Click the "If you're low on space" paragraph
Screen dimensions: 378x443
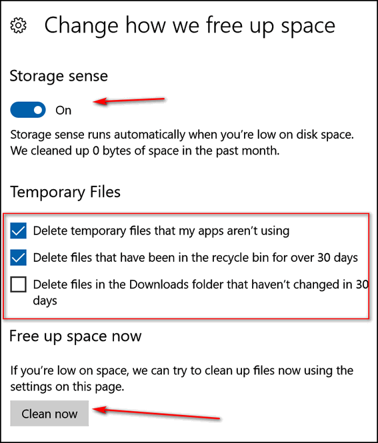182,378
